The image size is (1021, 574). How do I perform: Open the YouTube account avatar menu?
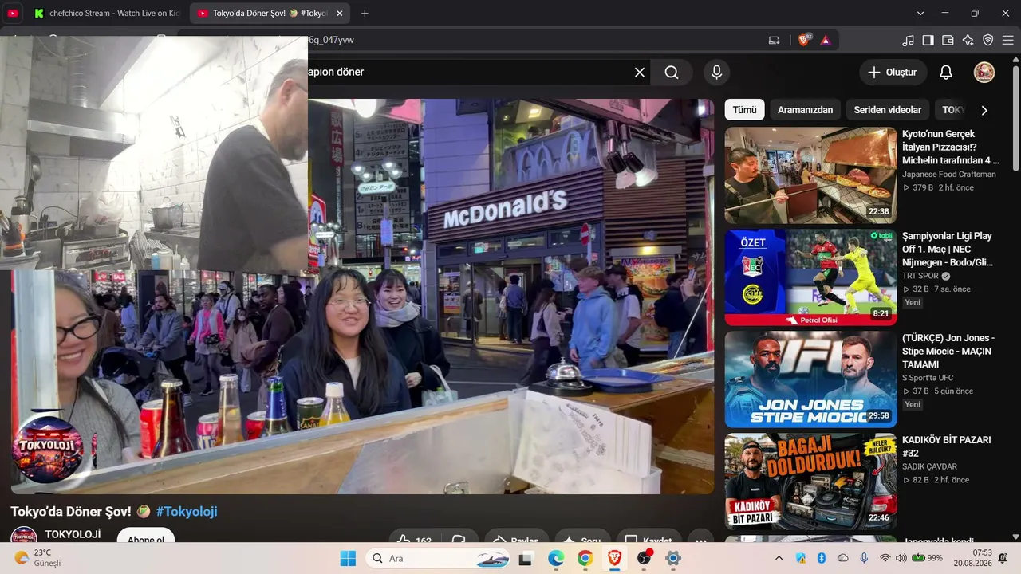[984, 73]
